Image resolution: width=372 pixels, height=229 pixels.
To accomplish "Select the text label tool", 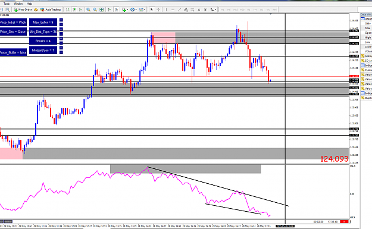I will click(205, 10).
